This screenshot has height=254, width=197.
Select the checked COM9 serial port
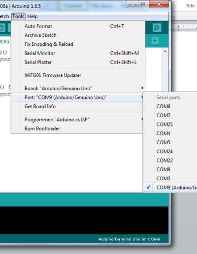coord(170,188)
